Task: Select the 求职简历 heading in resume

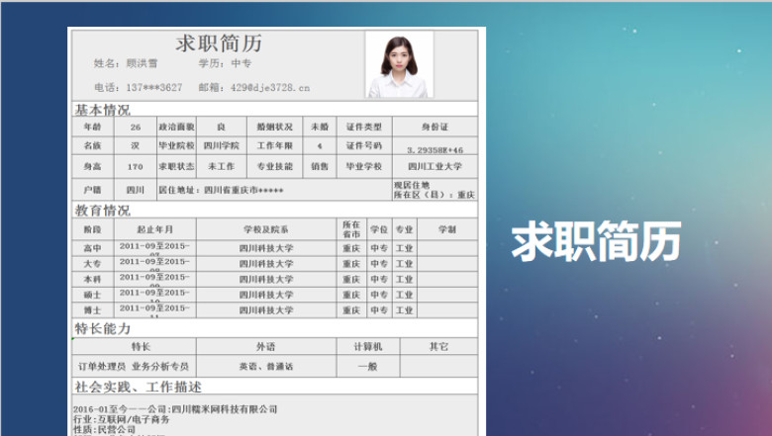Action: [x=219, y=44]
